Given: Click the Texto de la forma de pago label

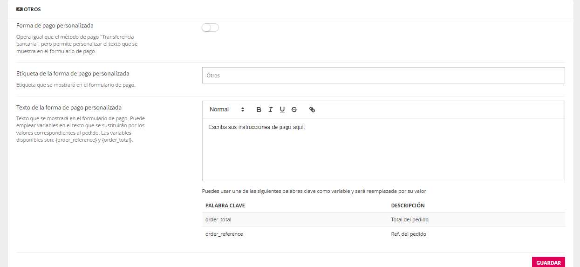Looking at the screenshot, I should tap(69, 108).
